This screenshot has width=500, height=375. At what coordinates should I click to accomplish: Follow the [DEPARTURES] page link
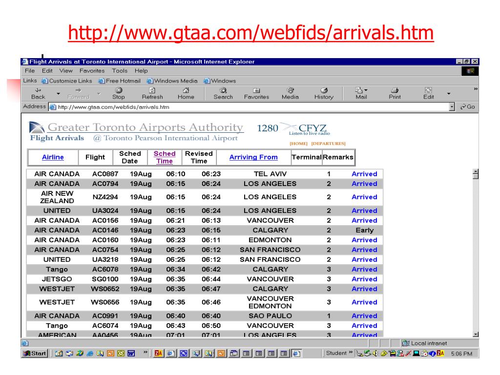[x=329, y=144]
